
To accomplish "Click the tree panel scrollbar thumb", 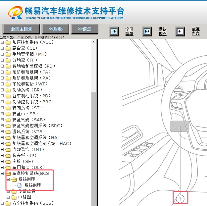I will click(x=94, y=149).
